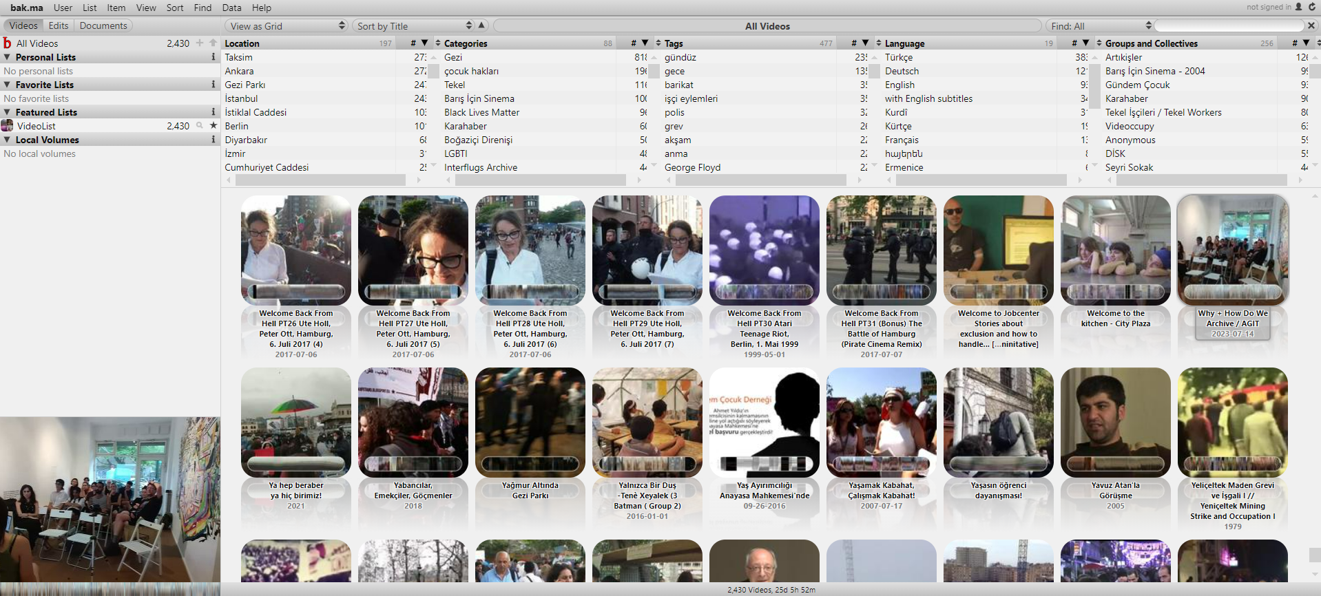Open the Personal Lists info icon
Screen dimensions: 1321x596
click(x=214, y=57)
